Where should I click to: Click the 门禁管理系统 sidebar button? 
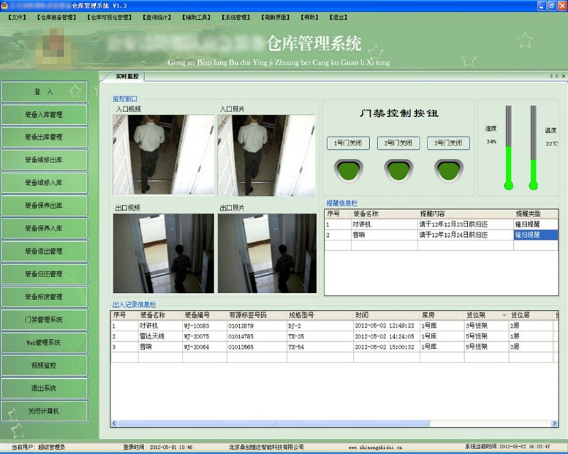tap(44, 319)
